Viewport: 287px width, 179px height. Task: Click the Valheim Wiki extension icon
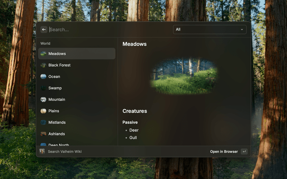tap(42, 151)
